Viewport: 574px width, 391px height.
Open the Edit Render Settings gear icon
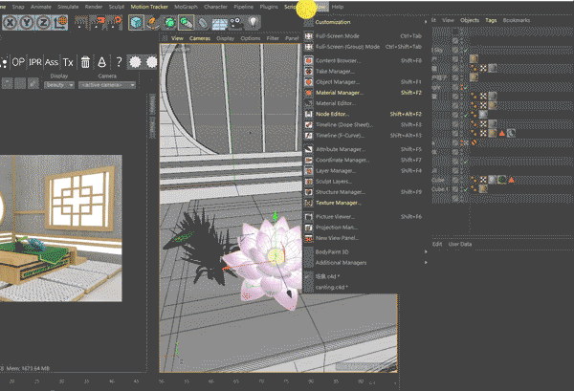tap(116, 22)
